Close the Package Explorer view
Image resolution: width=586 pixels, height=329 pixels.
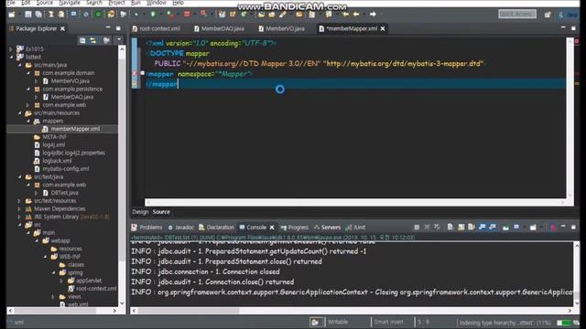[62, 28]
